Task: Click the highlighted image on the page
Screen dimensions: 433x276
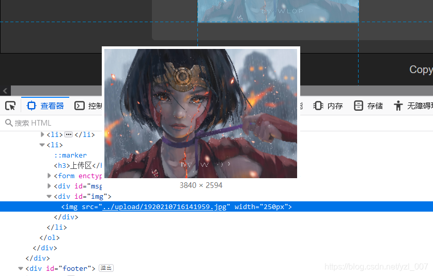Action: pyautogui.click(x=278, y=11)
